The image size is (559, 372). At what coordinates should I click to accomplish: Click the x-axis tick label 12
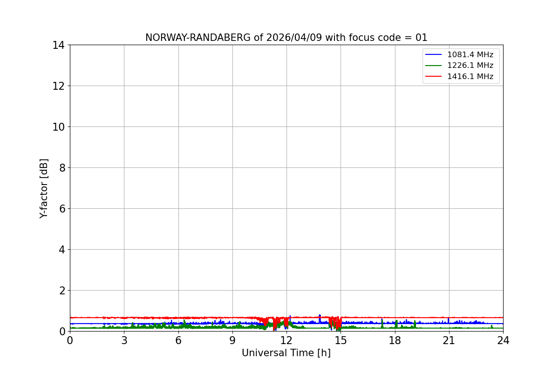(x=286, y=340)
